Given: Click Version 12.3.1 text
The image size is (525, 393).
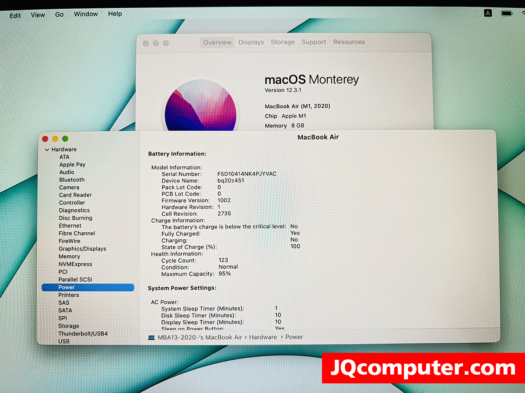Looking at the screenshot, I should point(283,90).
